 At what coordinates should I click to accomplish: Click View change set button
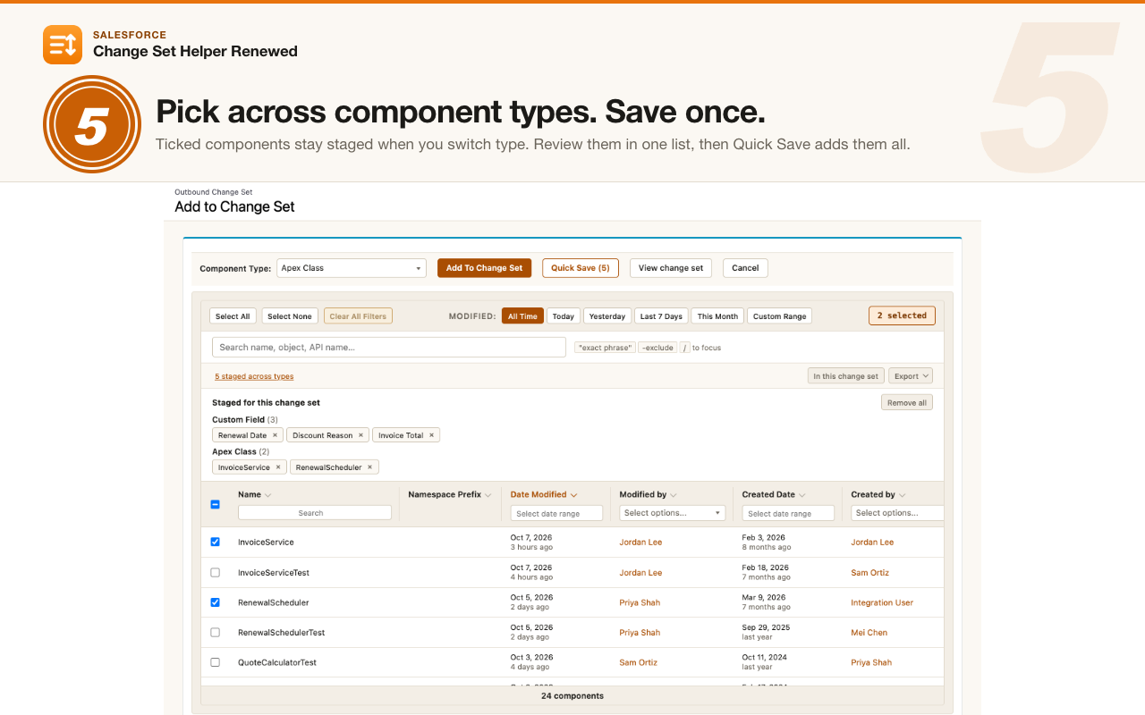click(671, 268)
